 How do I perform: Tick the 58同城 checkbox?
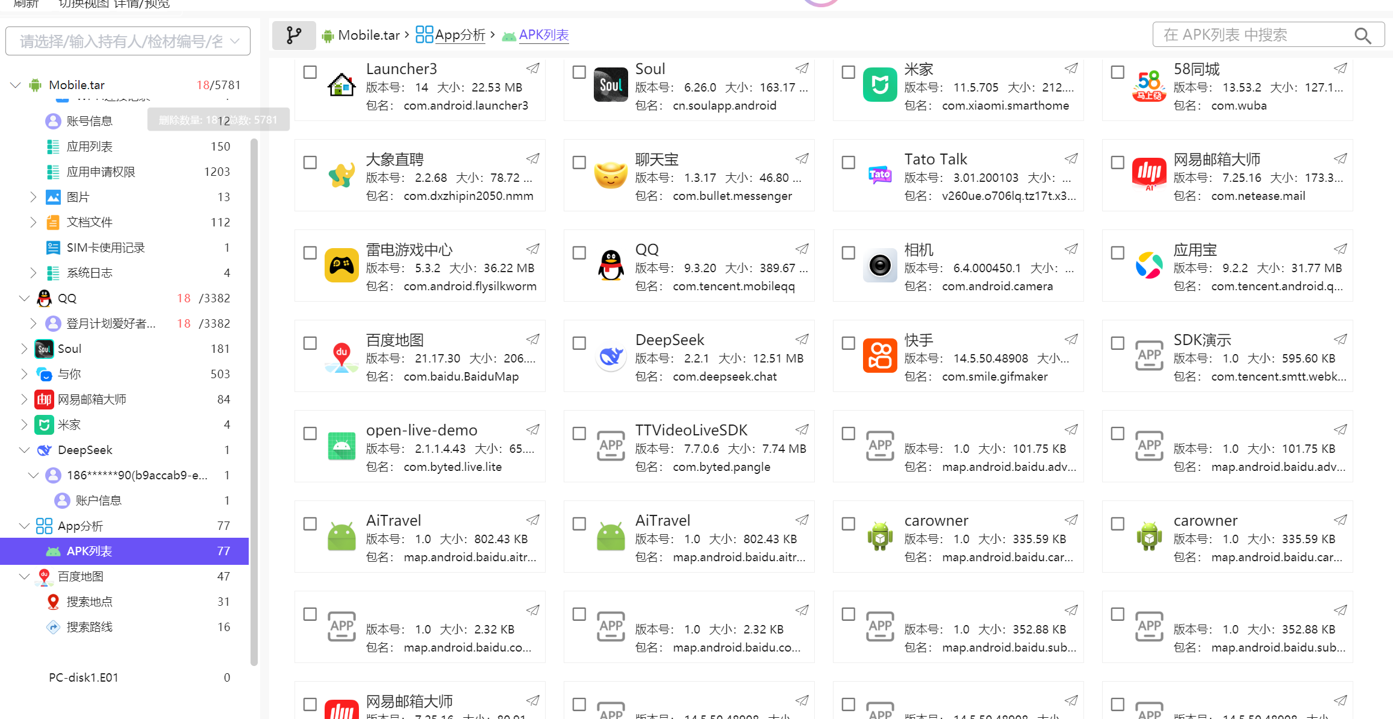point(1118,72)
